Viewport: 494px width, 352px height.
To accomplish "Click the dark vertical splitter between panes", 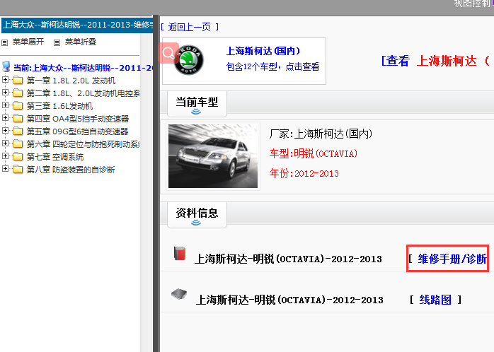I will coord(156,183).
